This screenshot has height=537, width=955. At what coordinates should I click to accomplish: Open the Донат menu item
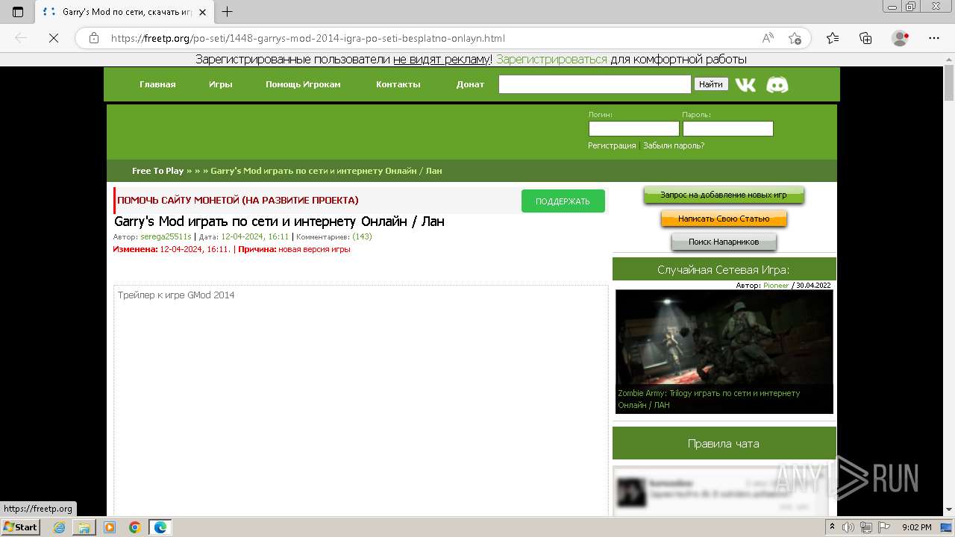(x=470, y=84)
